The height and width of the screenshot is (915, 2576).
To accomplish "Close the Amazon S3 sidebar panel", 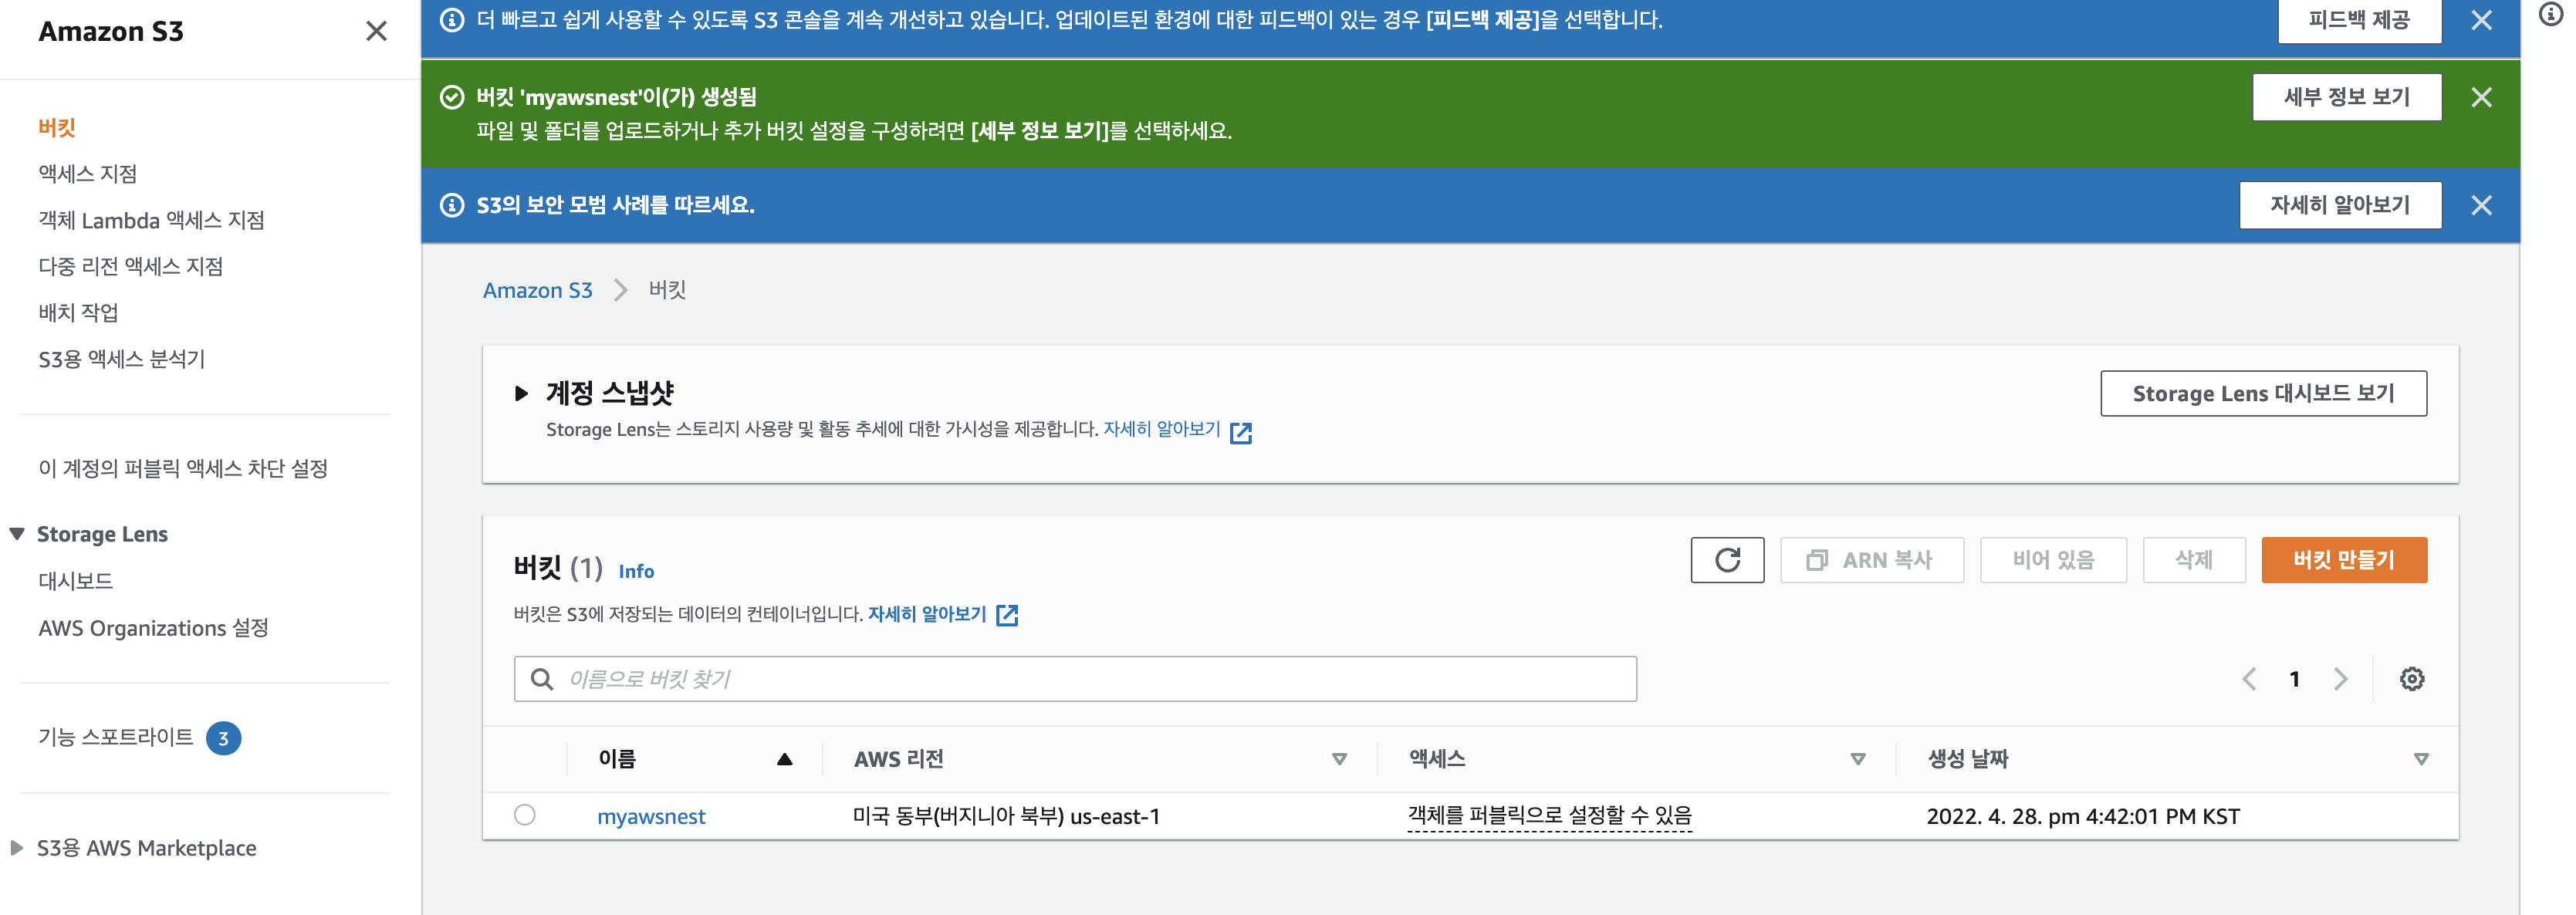I will (x=376, y=31).
